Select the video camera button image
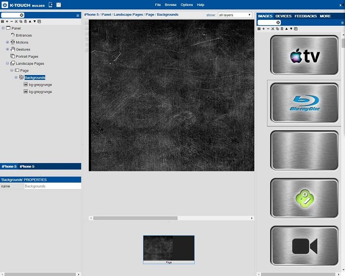345x276 pixels. tap(304, 246)
